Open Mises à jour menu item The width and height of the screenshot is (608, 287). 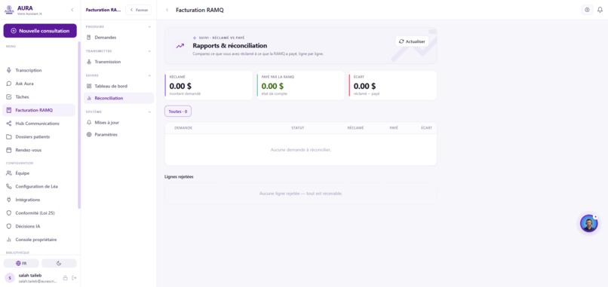[x=118, y=122]
